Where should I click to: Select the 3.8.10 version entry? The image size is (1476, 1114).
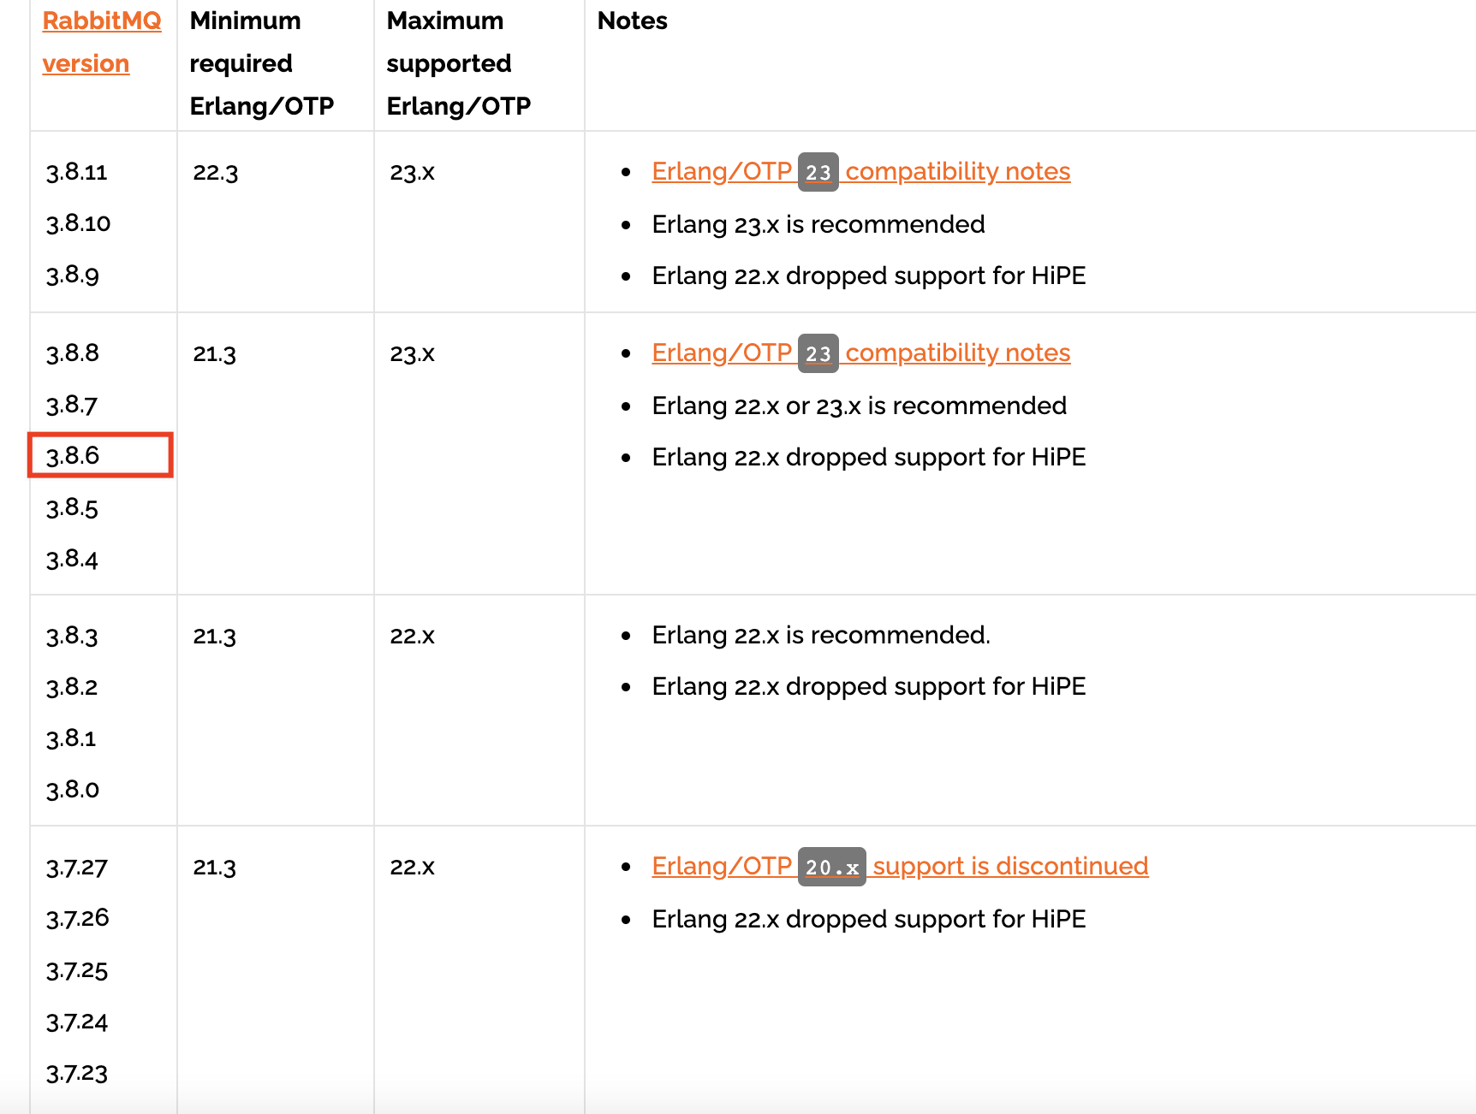[x=79, y=224]
